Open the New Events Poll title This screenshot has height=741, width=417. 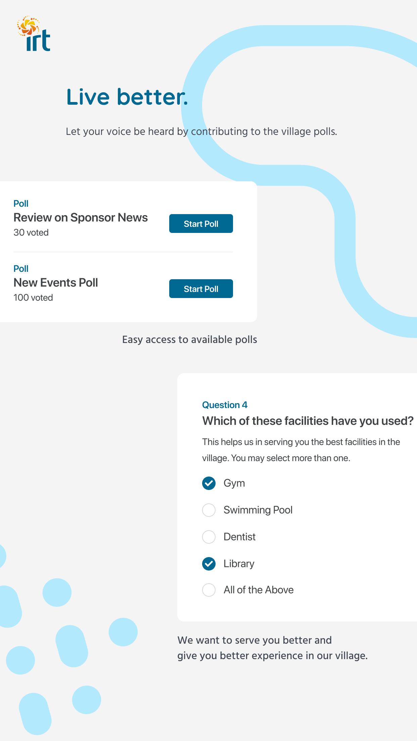pyautogui.click(x=56, y=283)
